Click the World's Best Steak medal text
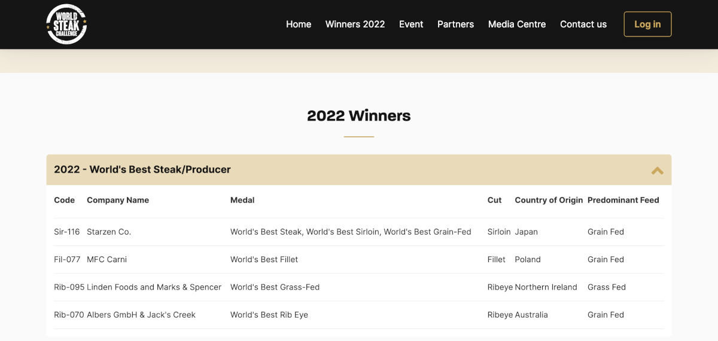The image size is (718, 341). click(351, 232)
